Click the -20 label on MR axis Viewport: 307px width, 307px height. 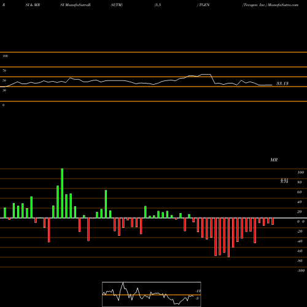(x=300, y=231)
